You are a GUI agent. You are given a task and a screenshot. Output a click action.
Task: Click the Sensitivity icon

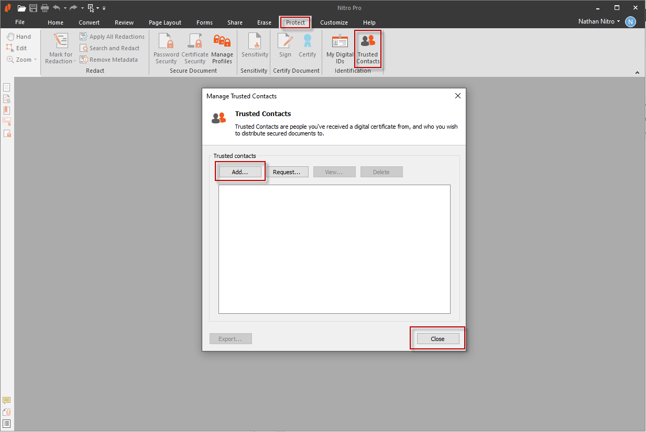click(x=254, y=47)
